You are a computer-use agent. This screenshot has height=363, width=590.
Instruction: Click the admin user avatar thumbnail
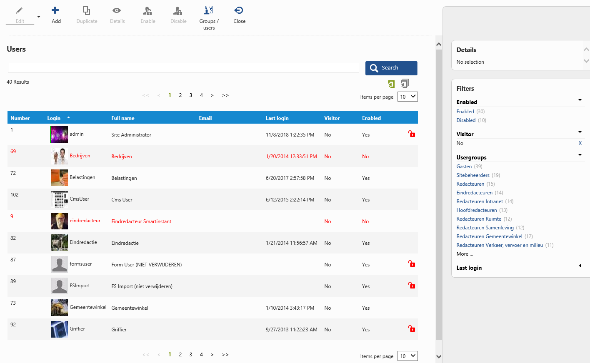click(59, 134)
